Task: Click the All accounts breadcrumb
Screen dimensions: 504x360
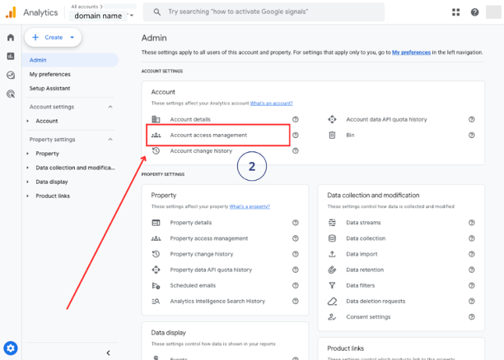Action: pos(85,7)
